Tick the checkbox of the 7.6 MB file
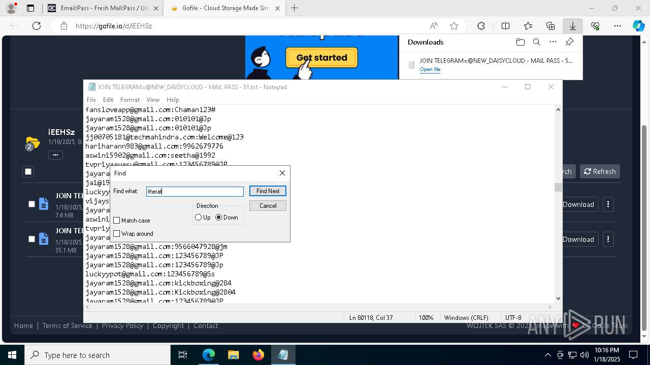This screenshot has width=650, height=365. click(x=31, y=204)
